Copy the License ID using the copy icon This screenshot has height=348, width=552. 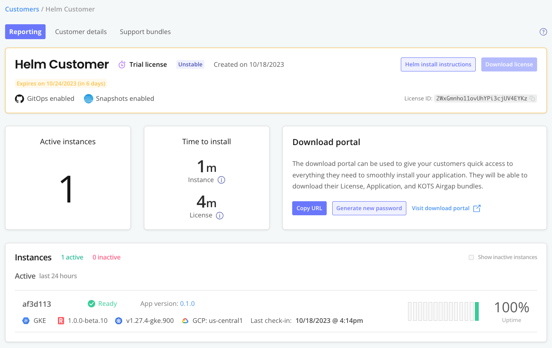point(532,98)
